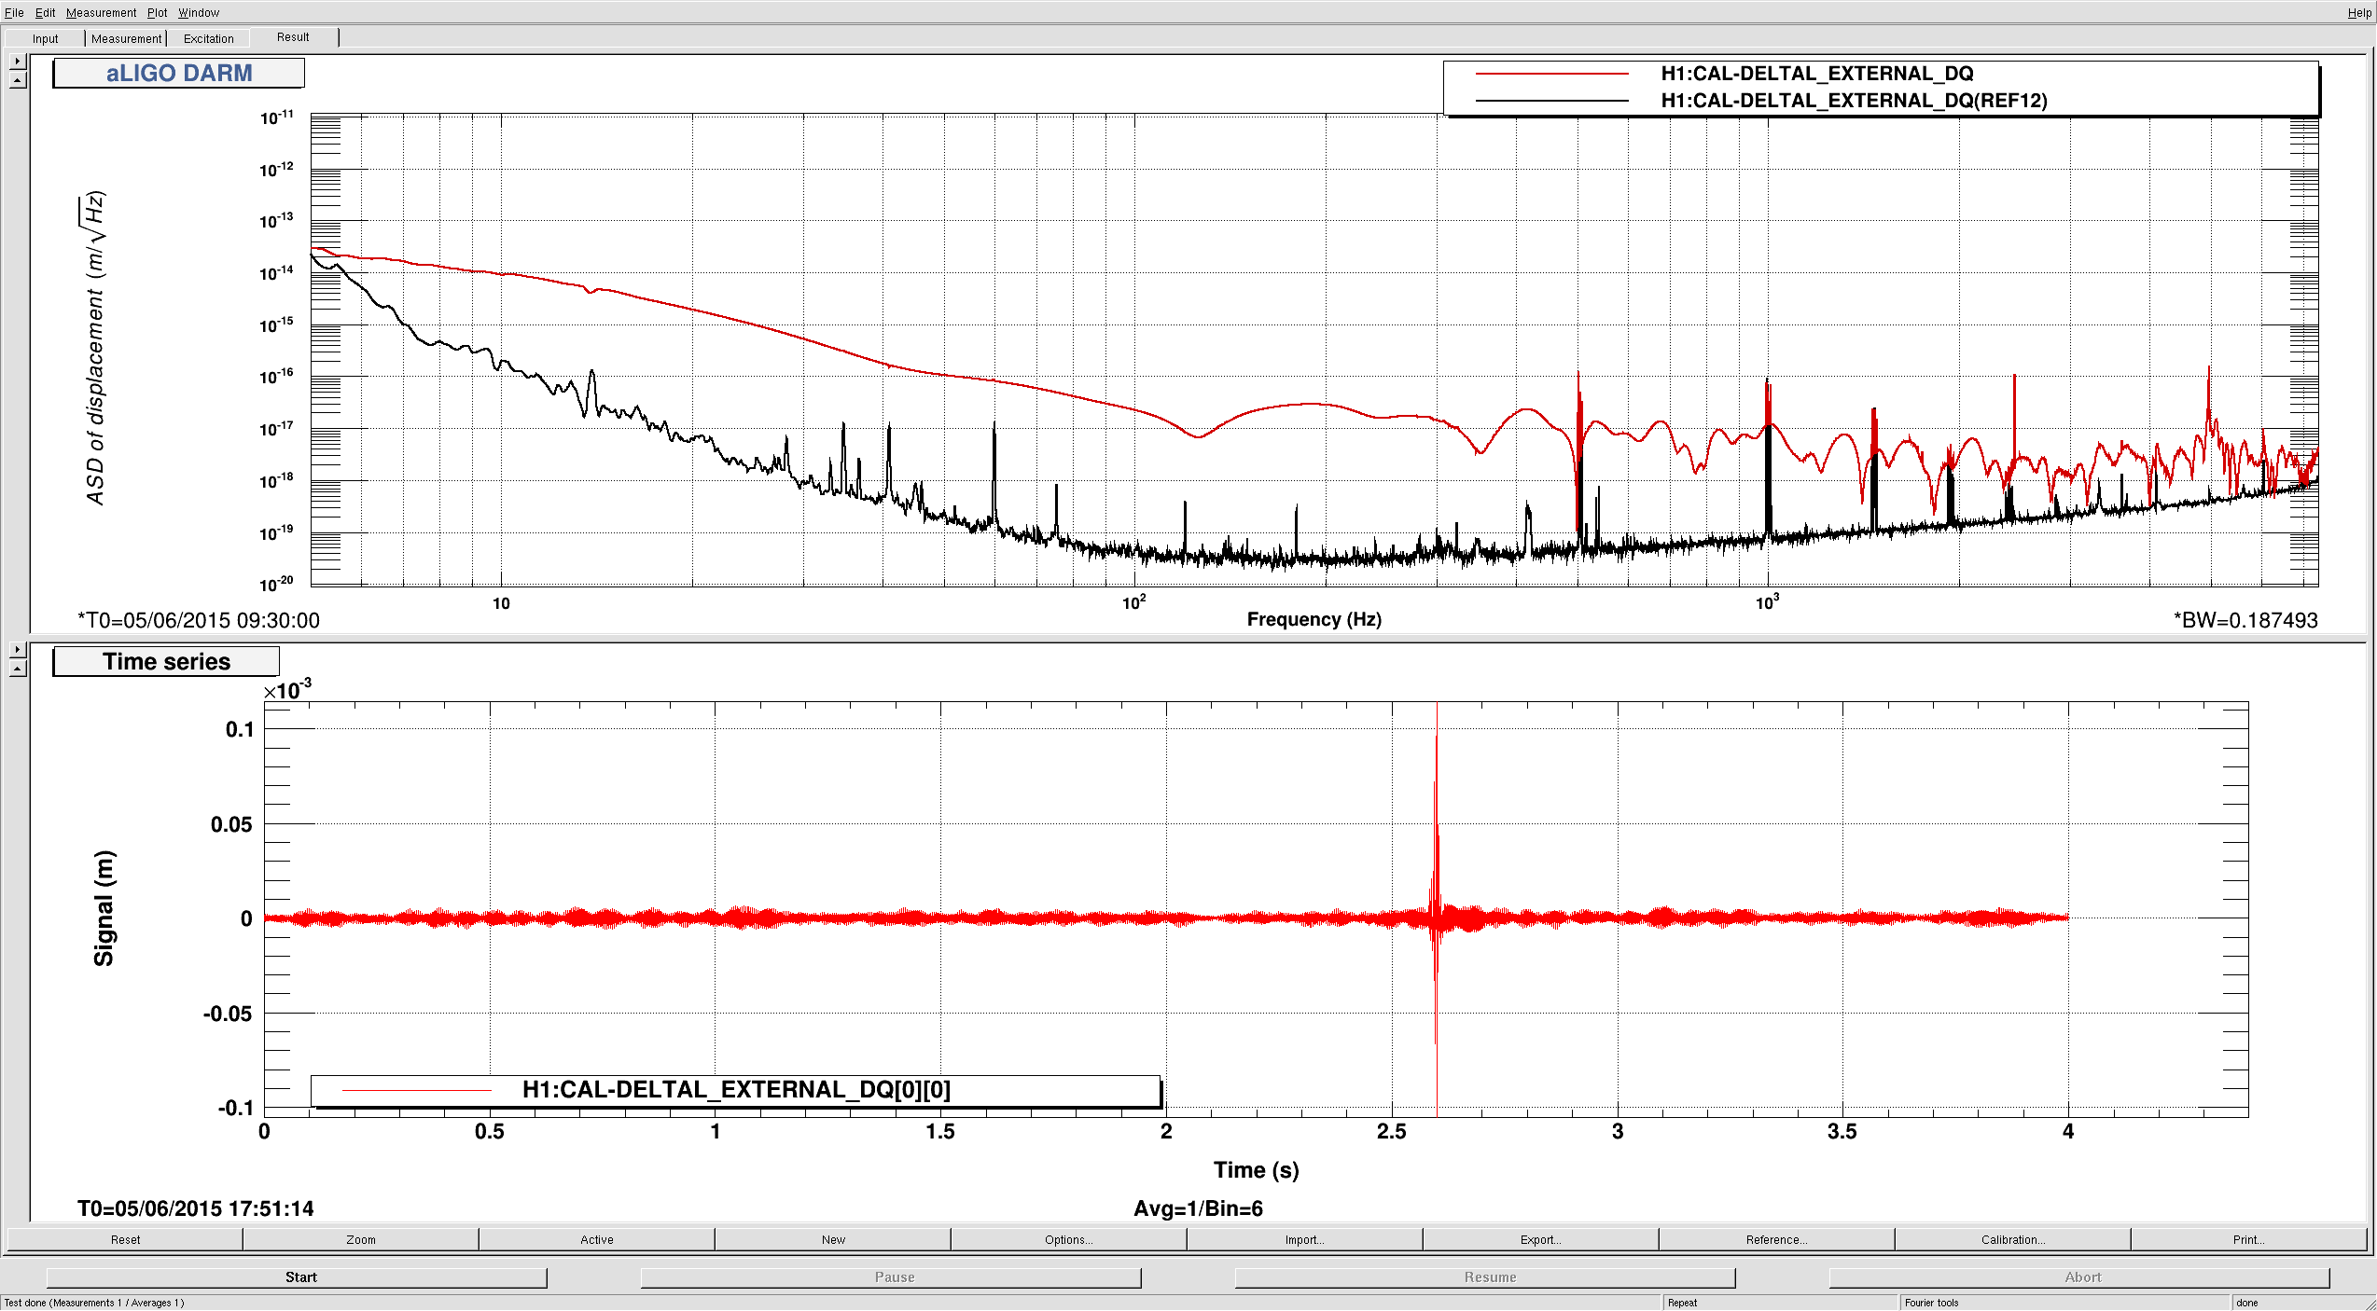Viewport: 2377px width, 1311px height.
Task: Open the Options... dialog
Action: point(1069,1239)
